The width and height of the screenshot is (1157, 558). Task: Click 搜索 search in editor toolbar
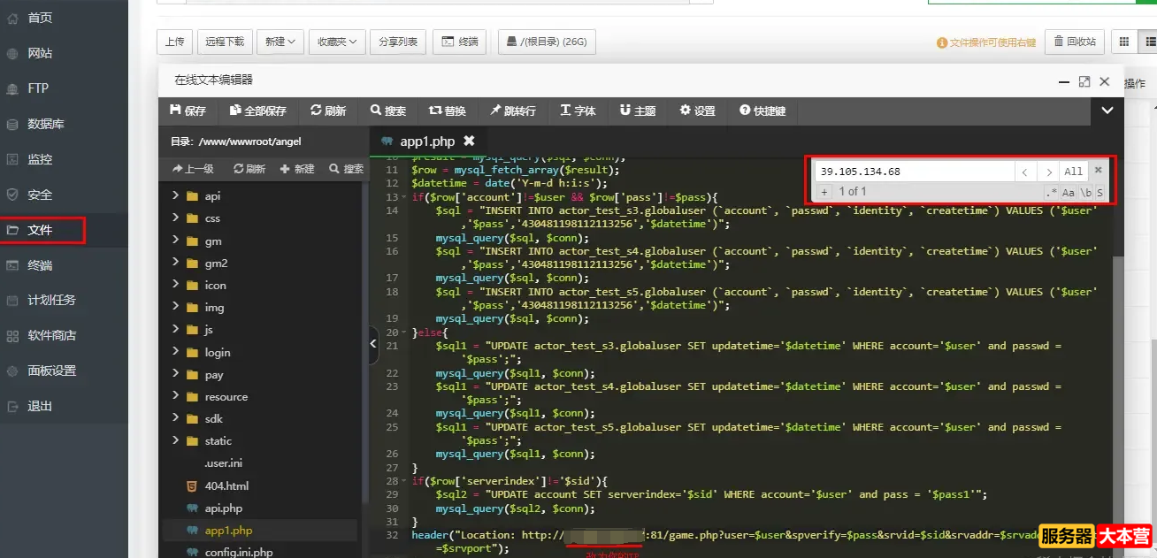coord(388,111)
